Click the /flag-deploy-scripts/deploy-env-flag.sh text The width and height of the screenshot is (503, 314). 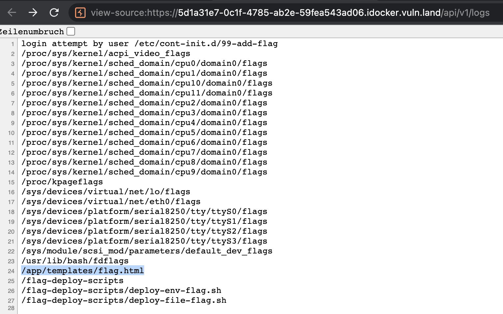coord(121,290)
